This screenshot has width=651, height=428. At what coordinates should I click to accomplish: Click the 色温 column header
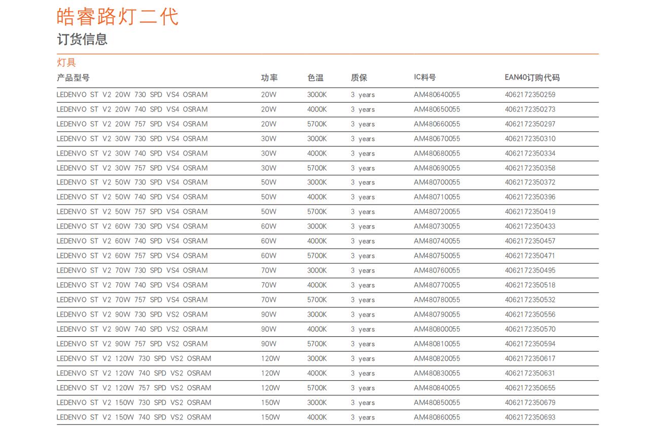click(x=315, y=77)
